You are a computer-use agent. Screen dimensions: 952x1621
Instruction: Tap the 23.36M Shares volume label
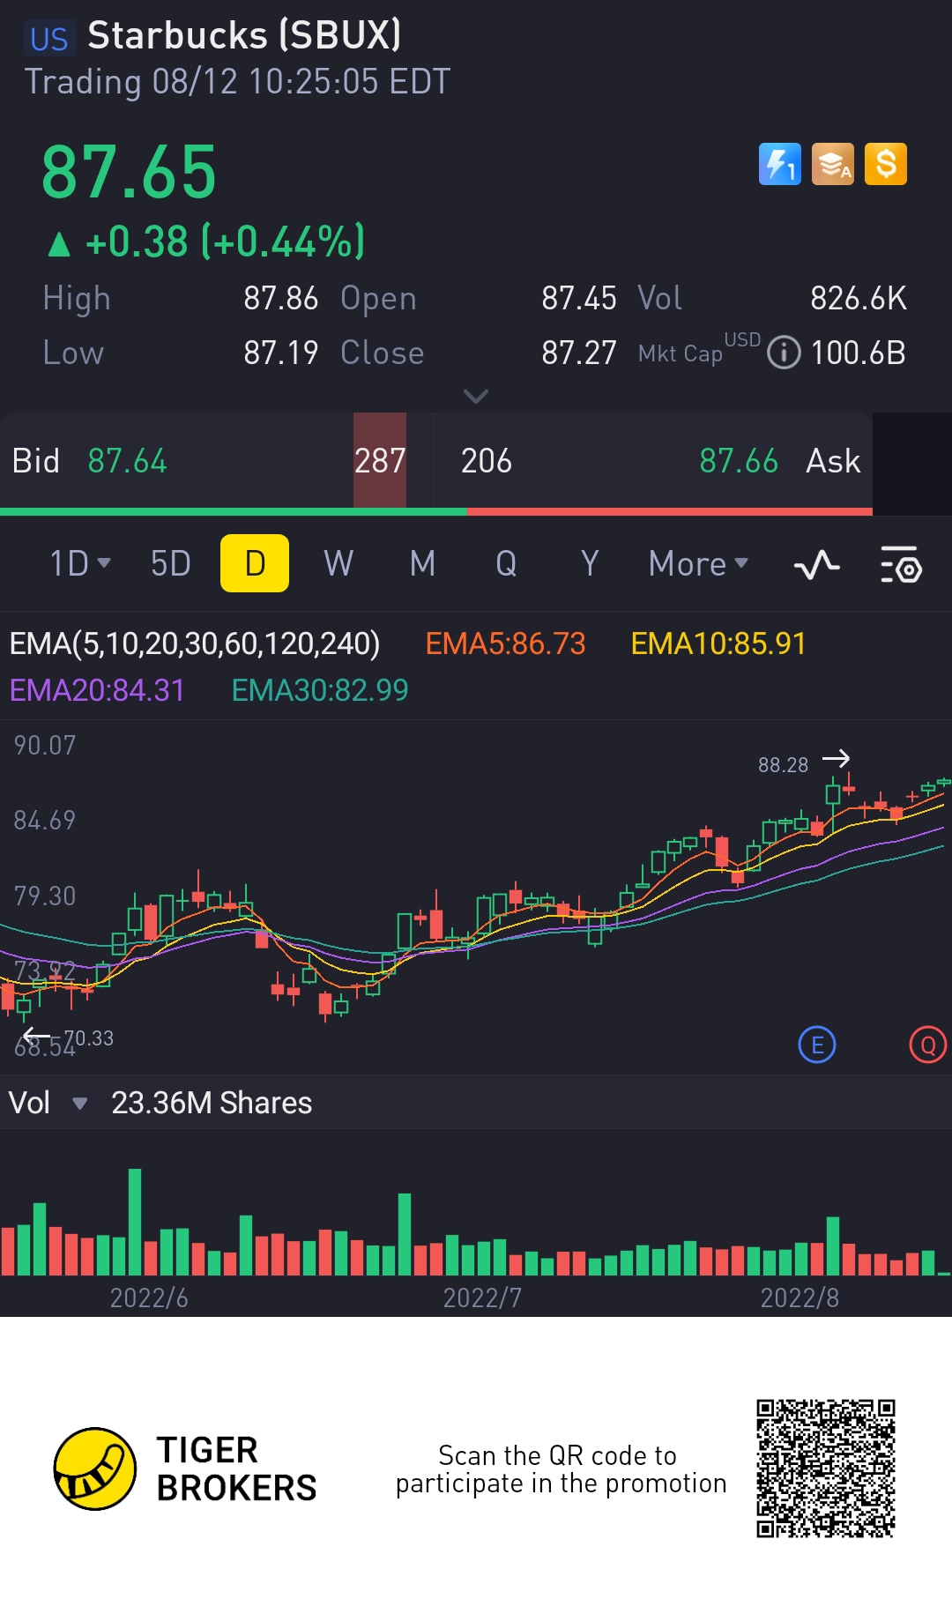(212, 1103)
